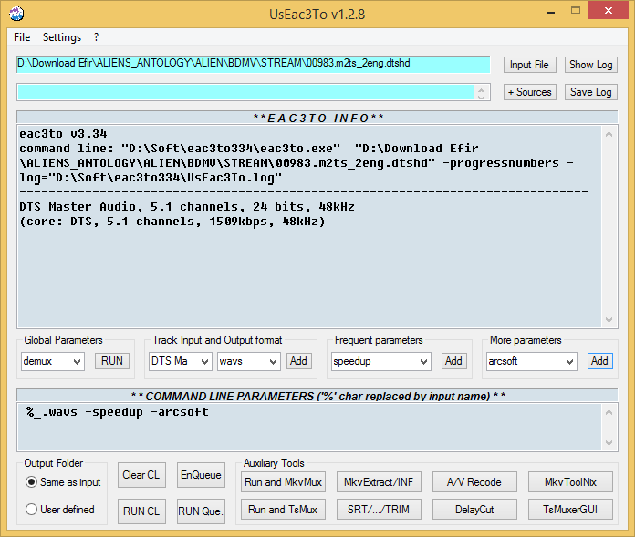635x537 pixels.
Task: Click Run and MkvMux tool button
Action: click(x=283, y=482)
